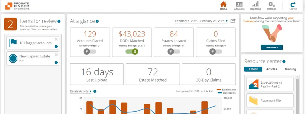Click info icon in New Expired Estate card

click(x=56, y=62)
